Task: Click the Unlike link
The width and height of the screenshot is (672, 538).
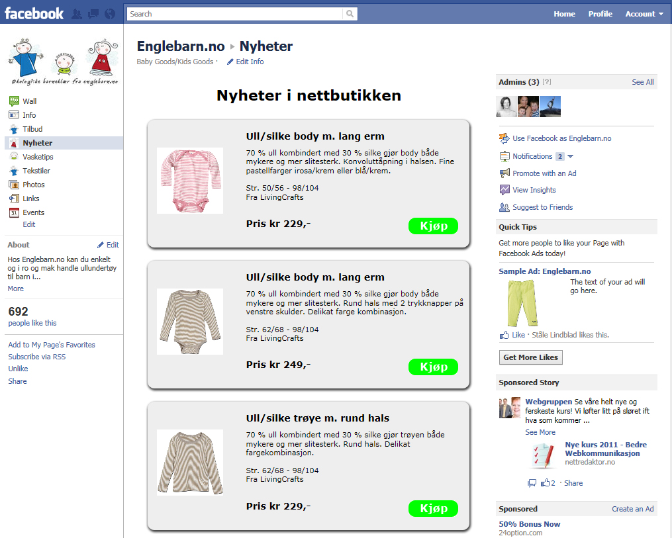Action: coord(18,369)
